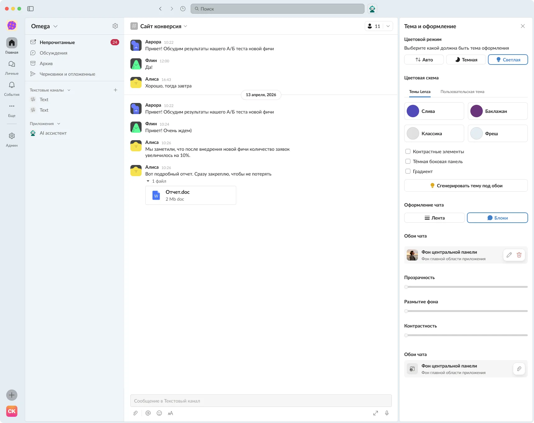Toggle text formatting Aa icon
The image size is (534, 423).
tap(170, 413)
